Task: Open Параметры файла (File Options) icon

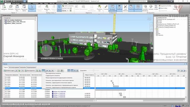Action: (x=24, y=8)
